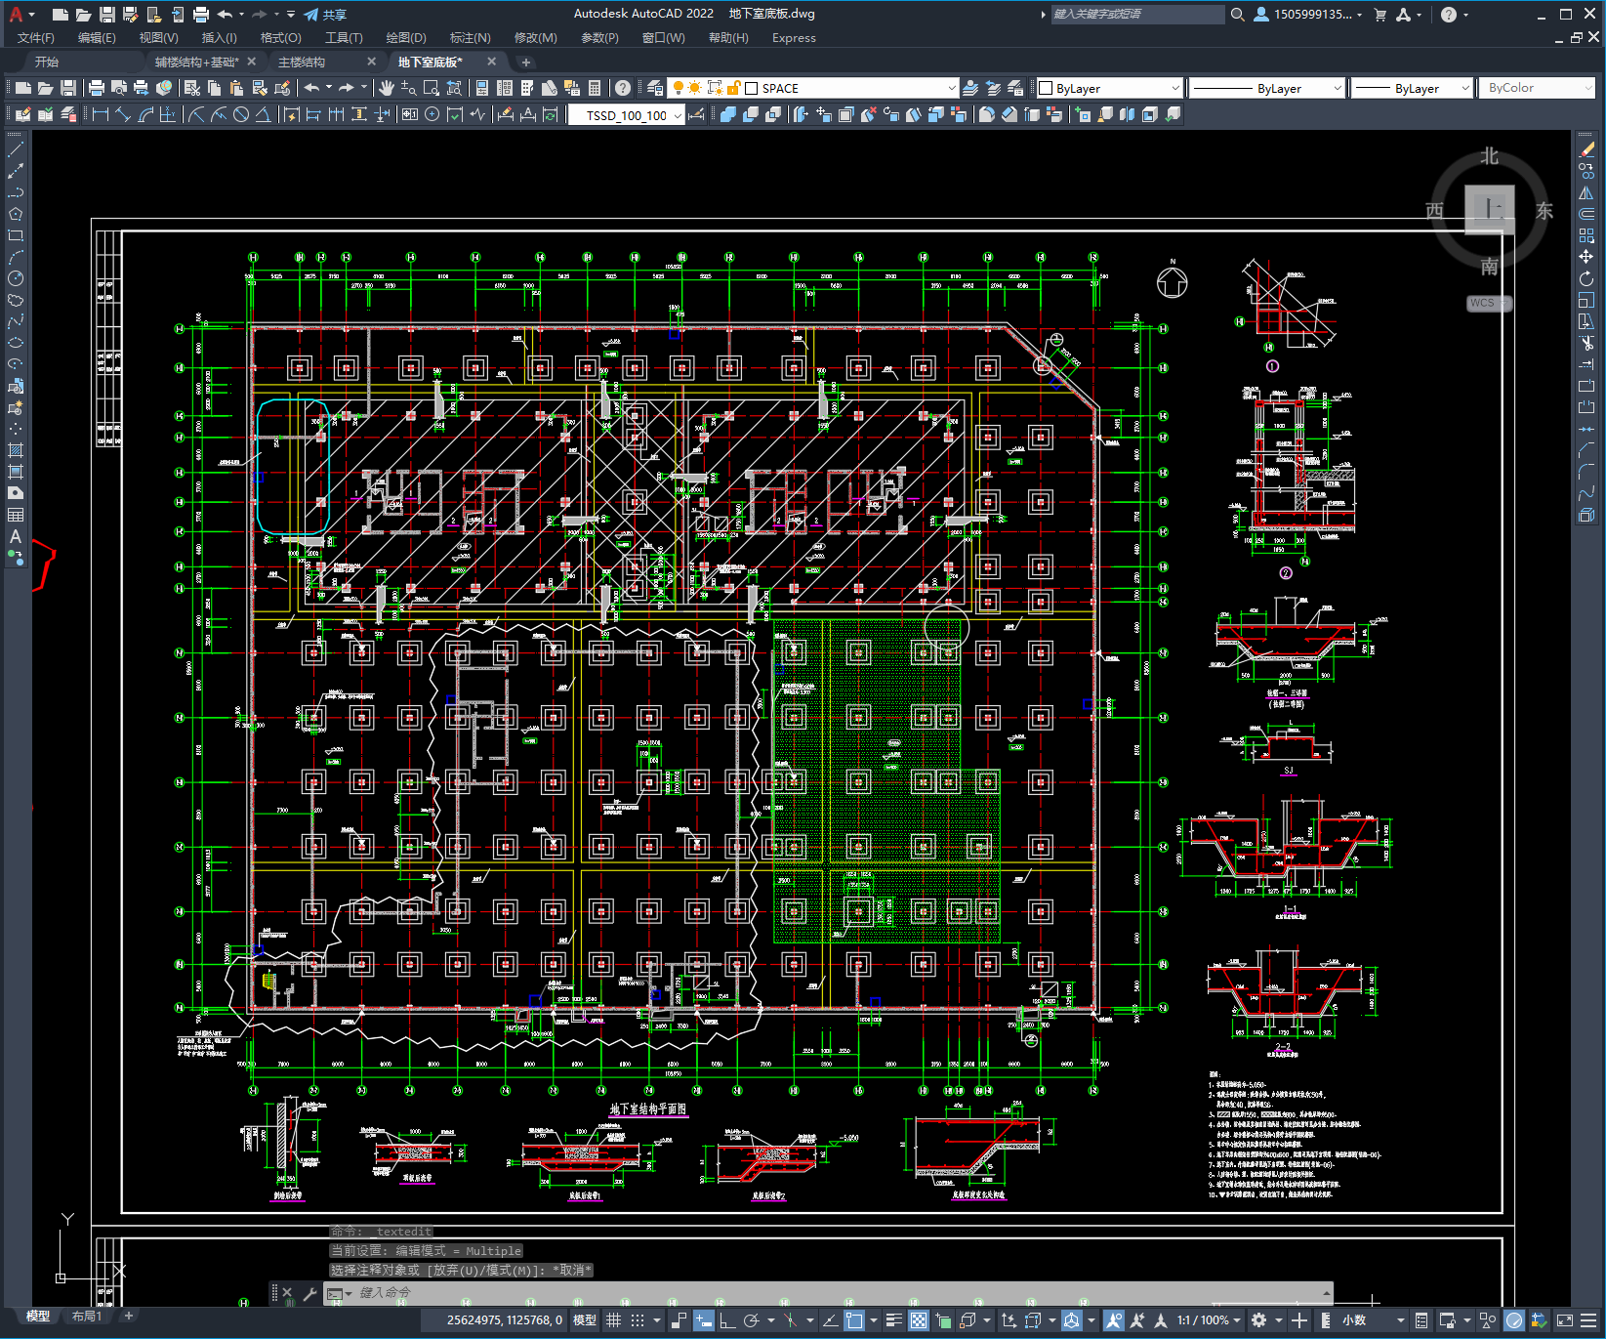Click the Save icon in the quick access toolbar
Screen dimensions: 1606x1339
click(107, 15)
